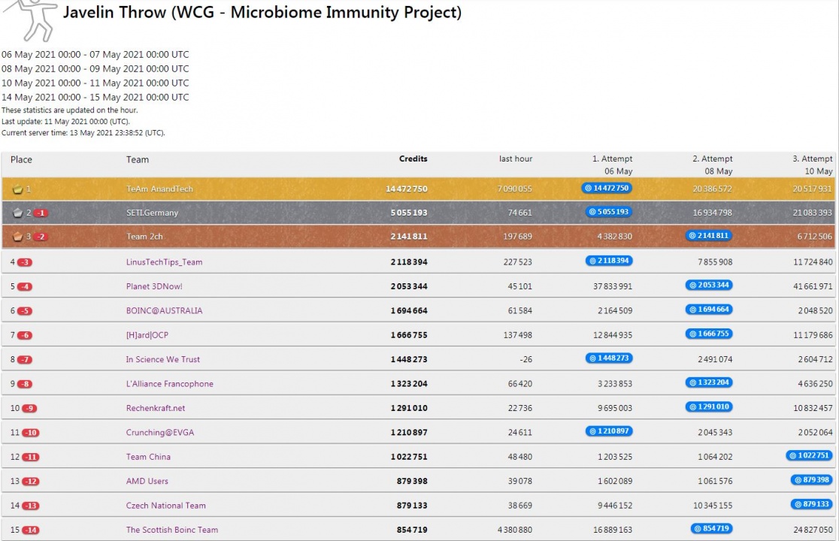The image size is (839, 541).
Task: Open the Crunching@EVGA team link
Action: pos(160,433)
